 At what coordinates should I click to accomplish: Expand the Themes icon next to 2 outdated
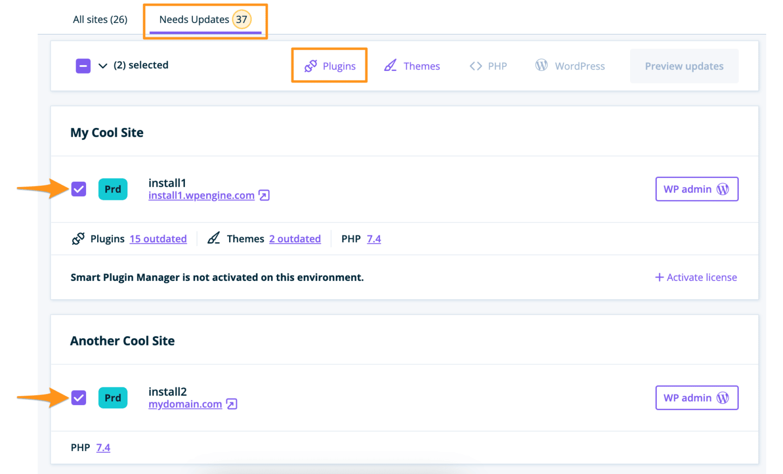(x=214, y=238)
